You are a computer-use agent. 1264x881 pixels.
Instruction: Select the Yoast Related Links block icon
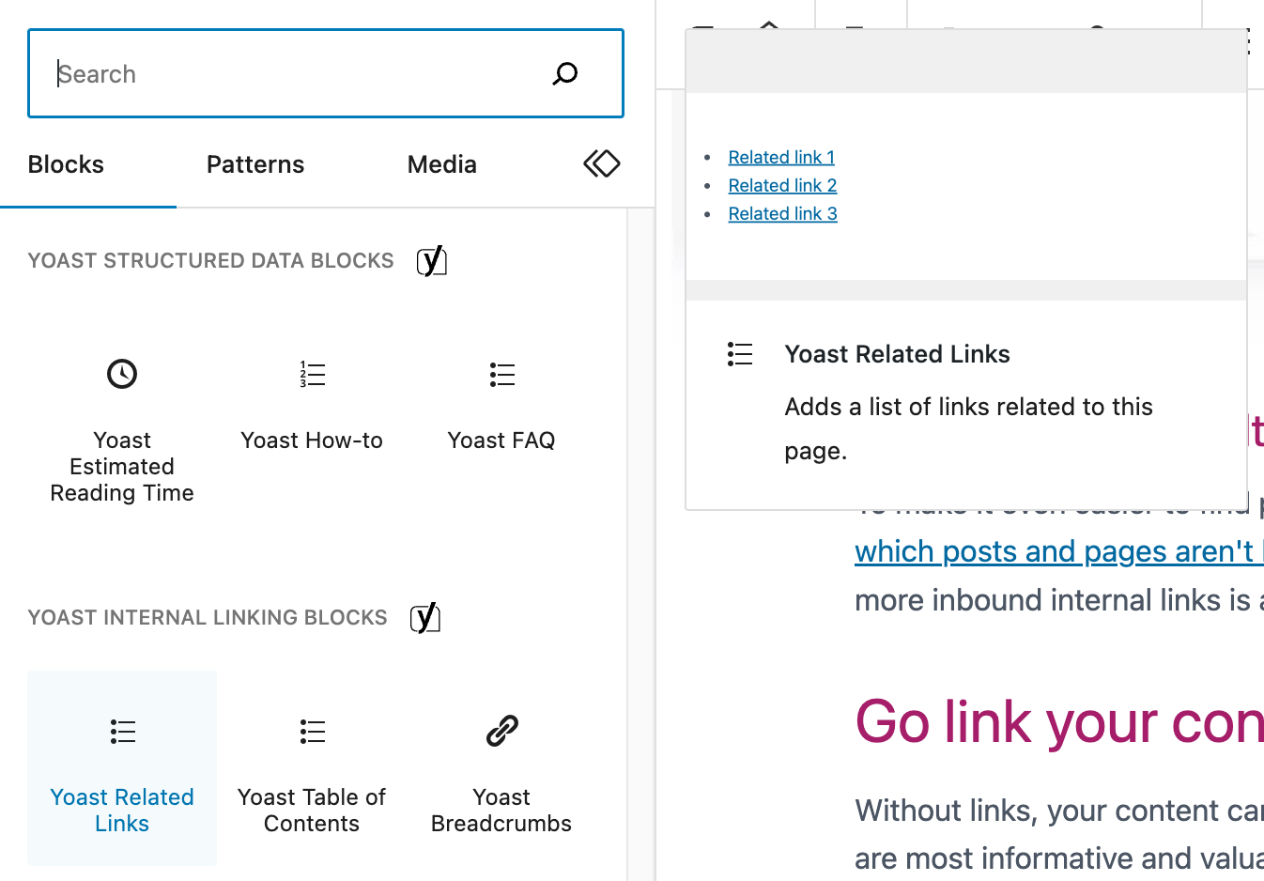point(122,731)
